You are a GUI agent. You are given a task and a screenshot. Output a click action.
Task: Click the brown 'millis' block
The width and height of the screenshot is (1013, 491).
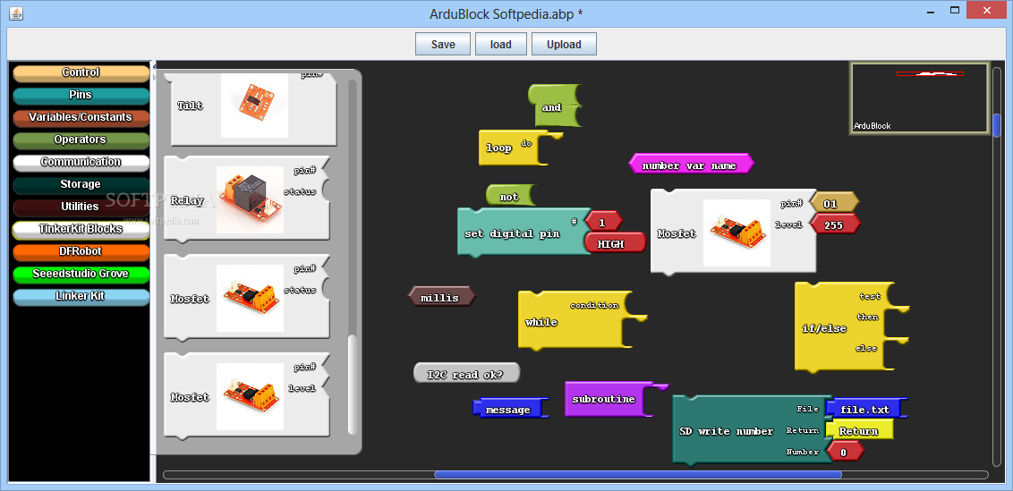click(x=441, y=297)
